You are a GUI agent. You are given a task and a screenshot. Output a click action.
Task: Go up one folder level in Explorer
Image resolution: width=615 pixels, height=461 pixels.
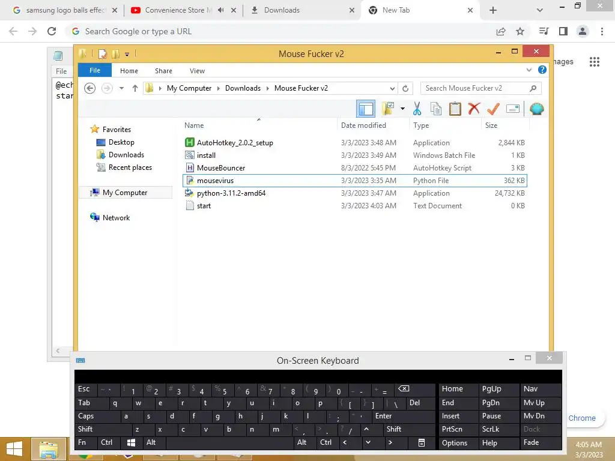pyautogui.click(x=135, y=88)
